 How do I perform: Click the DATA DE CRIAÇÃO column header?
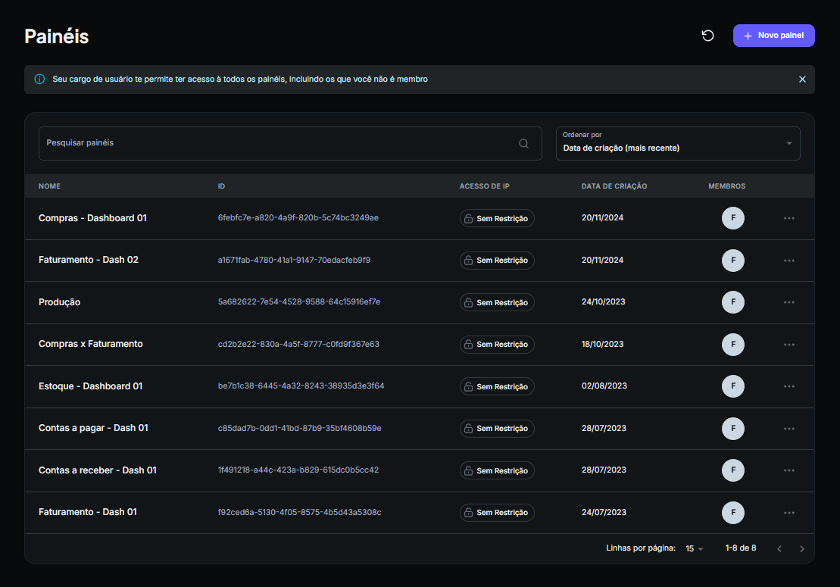pos(614,186)
